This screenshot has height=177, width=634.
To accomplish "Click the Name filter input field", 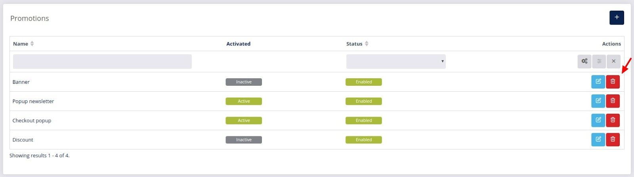I will (102, 62).
